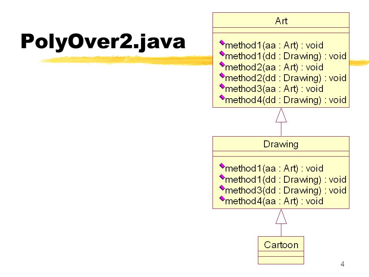
Task: Select Art's 'method1(dd : Drawing) : void' text
Action: 286,56
